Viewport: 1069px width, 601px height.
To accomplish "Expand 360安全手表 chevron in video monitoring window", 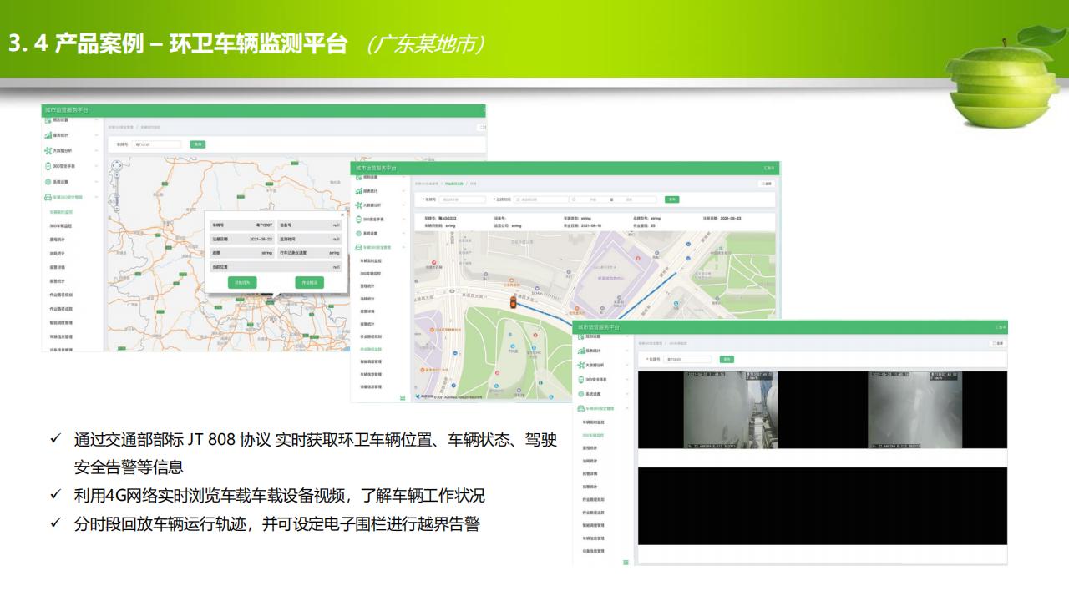I will pyautogui.click(x=627, y=380).
